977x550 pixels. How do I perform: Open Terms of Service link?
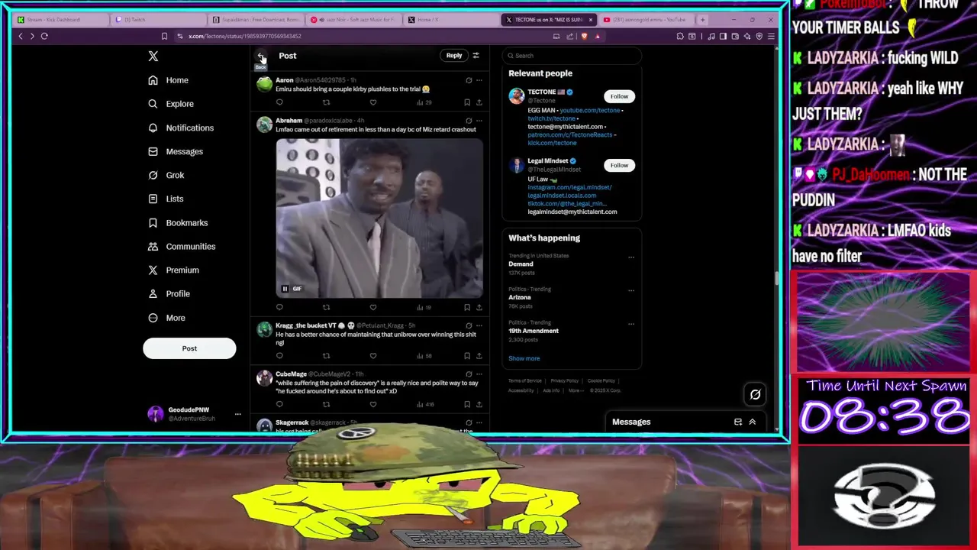point(525,380)
